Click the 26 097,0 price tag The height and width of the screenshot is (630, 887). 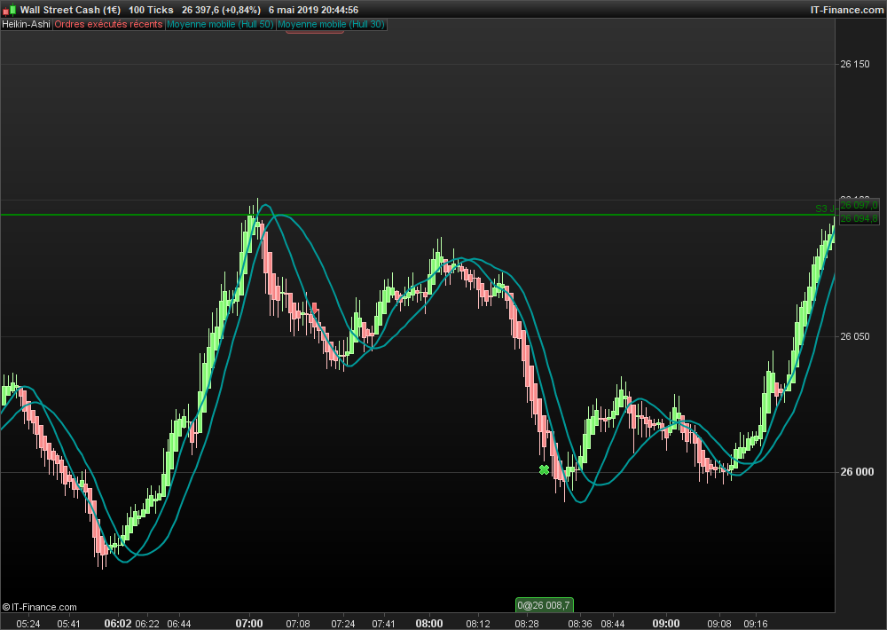coord(859,205)
